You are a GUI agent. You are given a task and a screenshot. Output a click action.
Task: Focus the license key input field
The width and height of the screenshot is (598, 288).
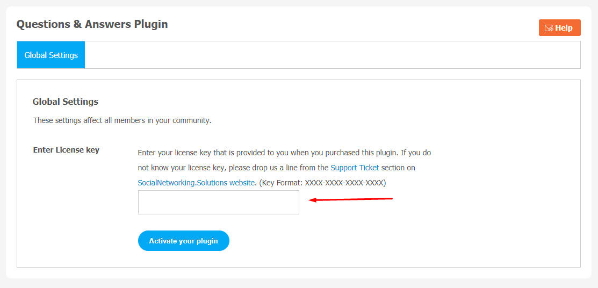(219, 202)
